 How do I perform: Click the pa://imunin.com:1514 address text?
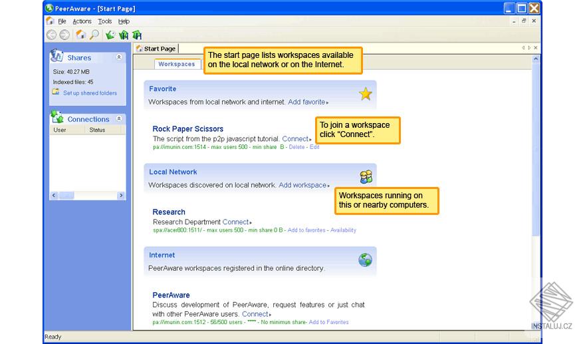coord(179,147)
